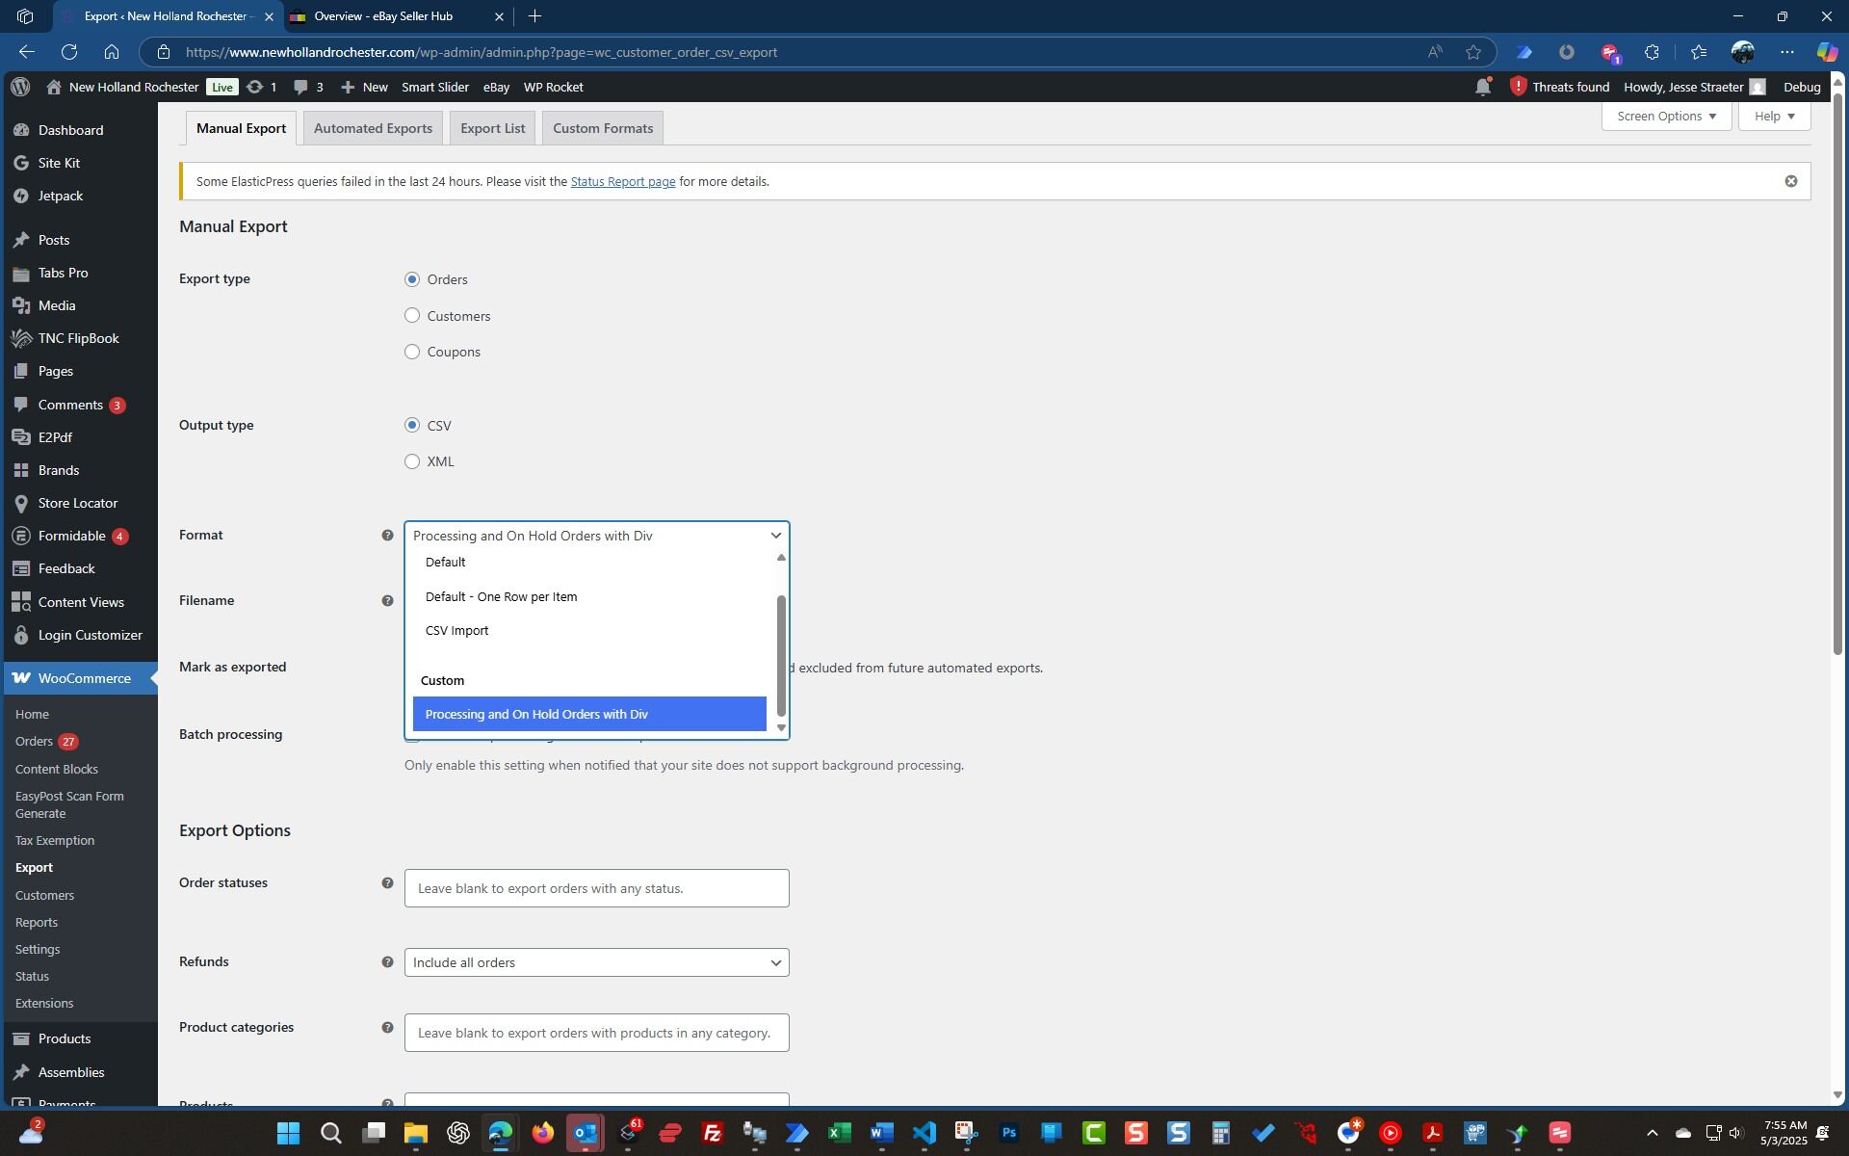Open Excel from the Windows taskbar
The height and width of the screenshot is (1156, 1849).
point(839,1133)
